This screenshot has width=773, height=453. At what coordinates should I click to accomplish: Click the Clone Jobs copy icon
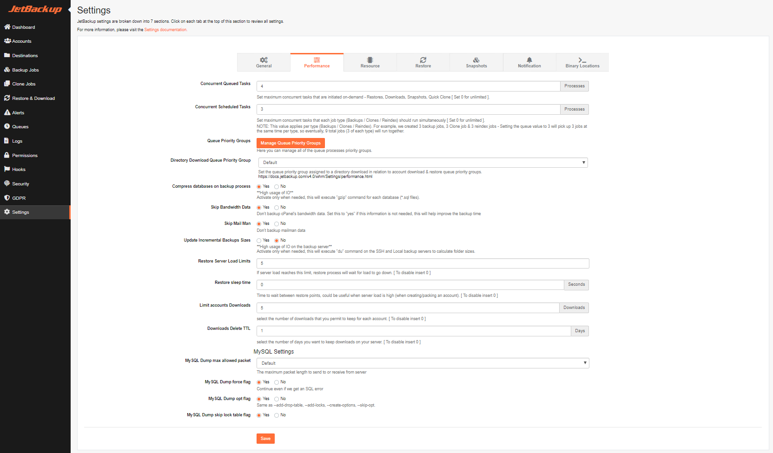click(x=7, y=84)
